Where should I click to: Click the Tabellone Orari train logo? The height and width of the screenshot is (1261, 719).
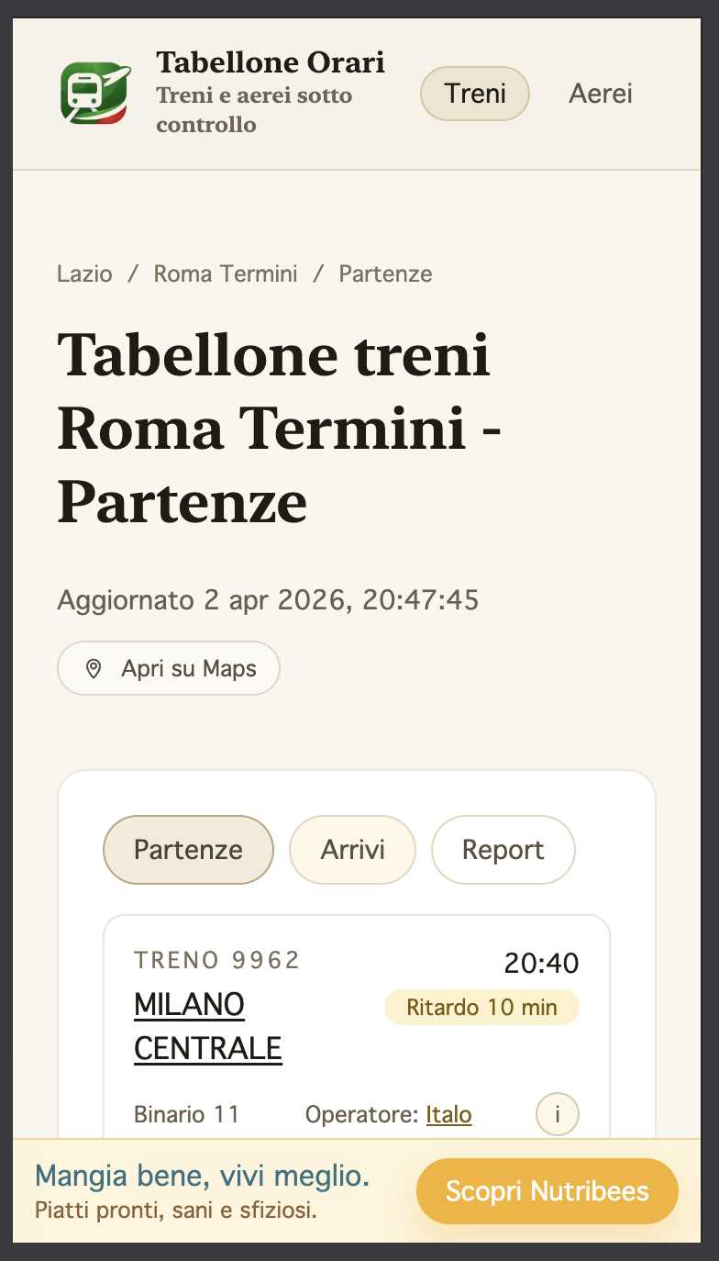point(94,93)
